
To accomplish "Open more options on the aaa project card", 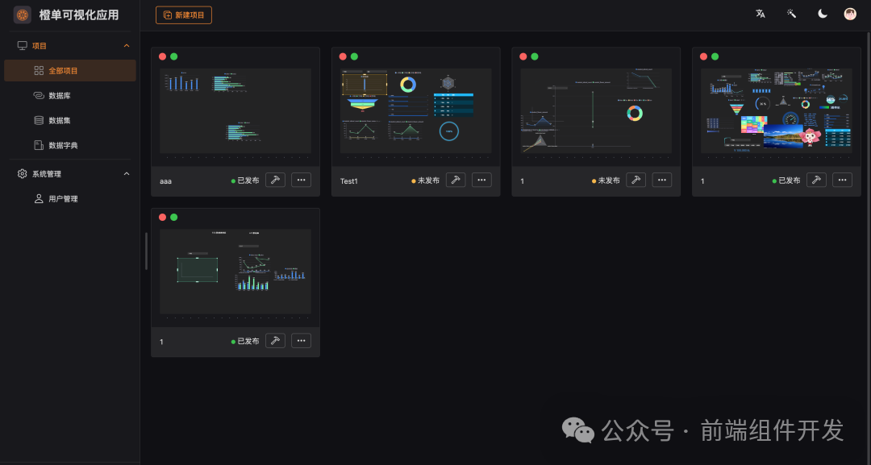I will tap(301, 181).
